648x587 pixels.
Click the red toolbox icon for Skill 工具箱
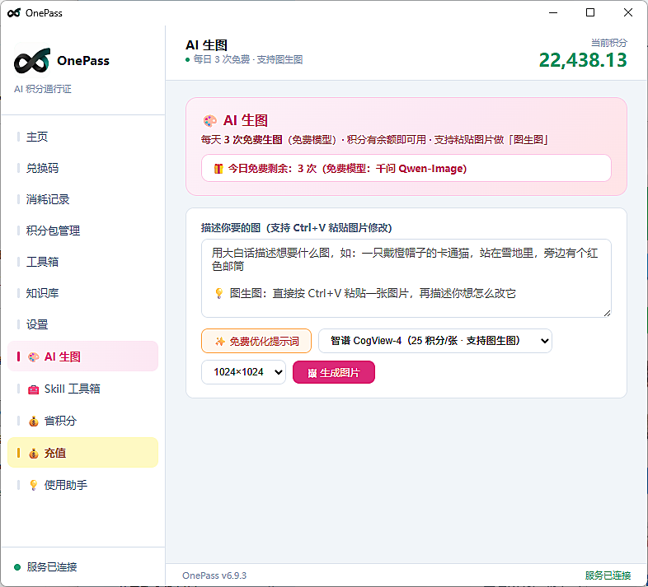(x=34, y=389)
